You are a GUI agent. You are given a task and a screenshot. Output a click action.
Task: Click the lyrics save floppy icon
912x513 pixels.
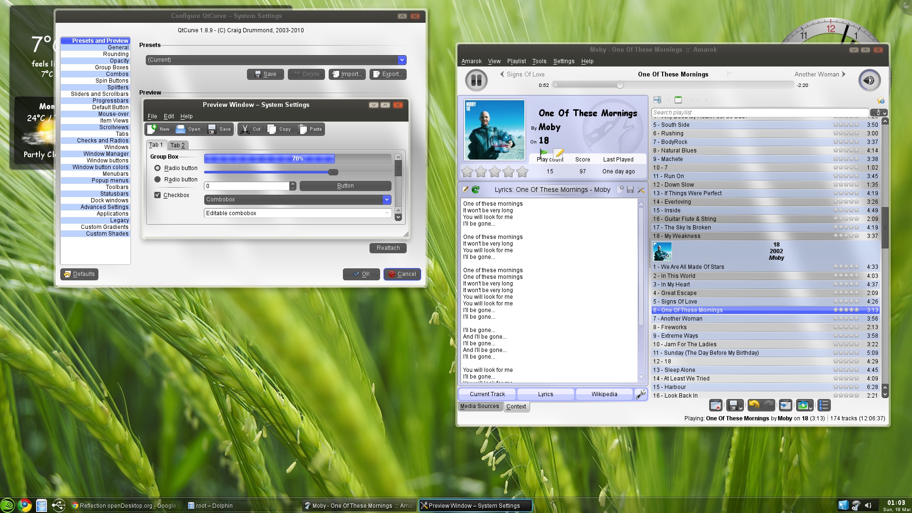[x=630, y=190]
